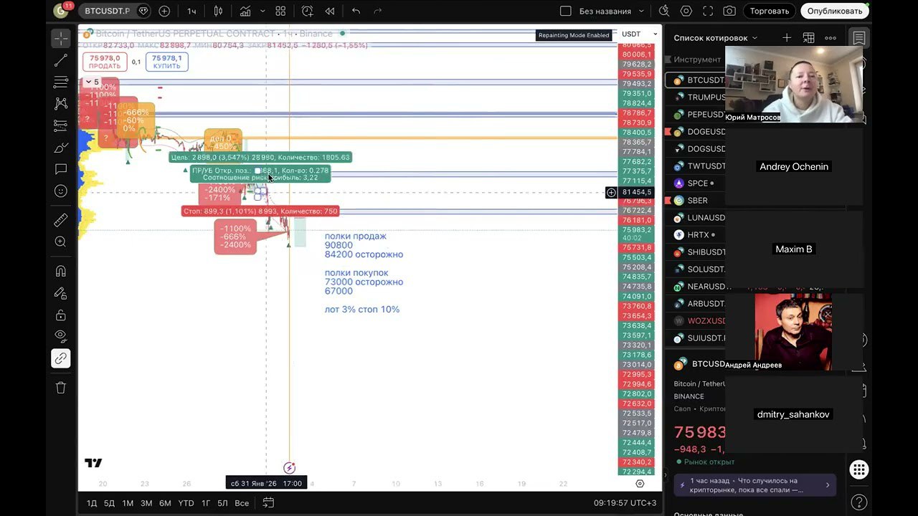
Task: Switch the chart range to 1М
Action: coord(128,503)
